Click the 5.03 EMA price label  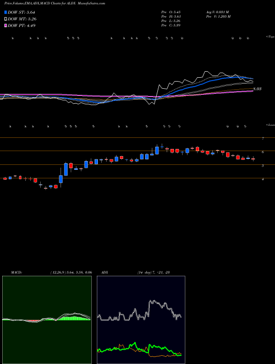click(x=257, y=89)
